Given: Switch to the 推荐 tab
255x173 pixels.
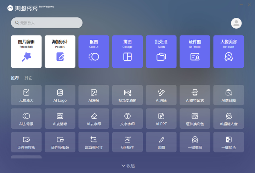Looking at the screenshot, I should point(15,78).
